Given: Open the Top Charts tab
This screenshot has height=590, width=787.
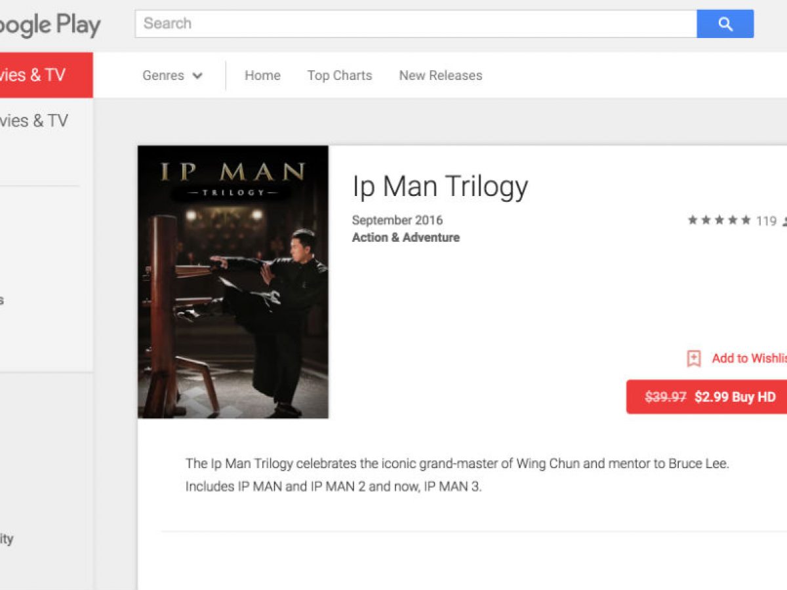Looking at the screenshot, I should click(340, 75).
